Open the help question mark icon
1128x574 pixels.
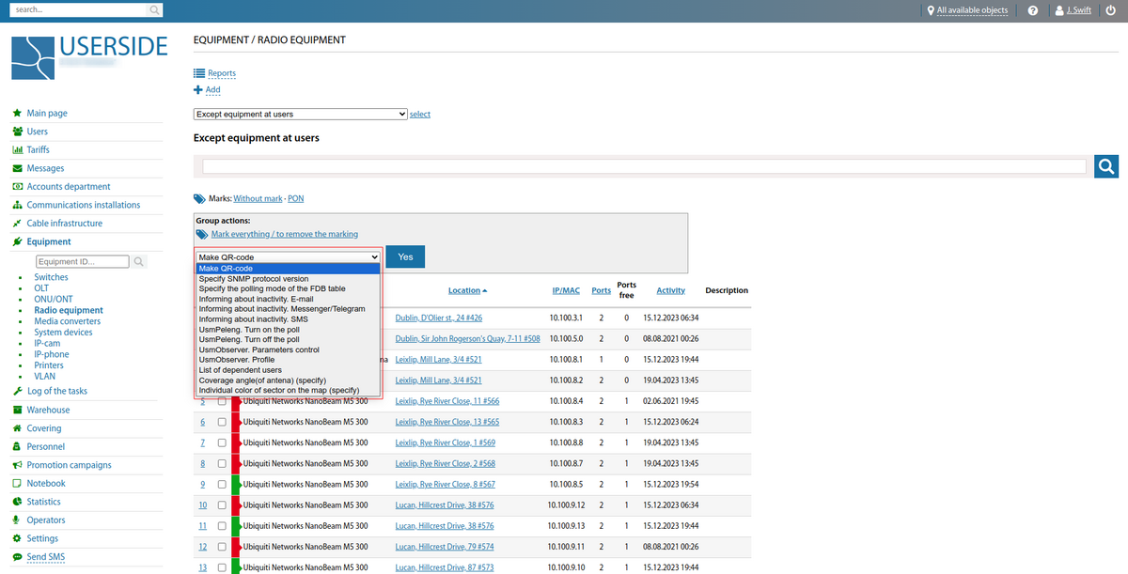click(x=1033, y=10)
